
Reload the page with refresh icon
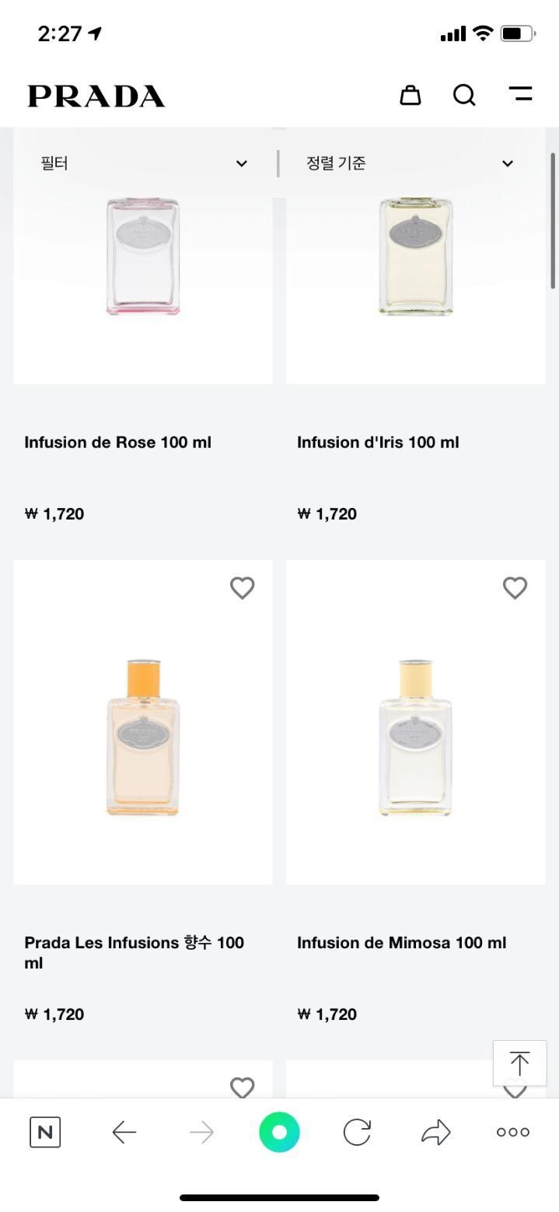coord(357,1132)
